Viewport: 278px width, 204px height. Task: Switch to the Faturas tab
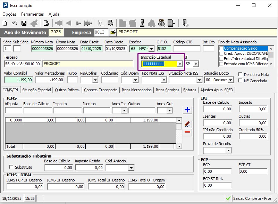click(x=190, y=90)
